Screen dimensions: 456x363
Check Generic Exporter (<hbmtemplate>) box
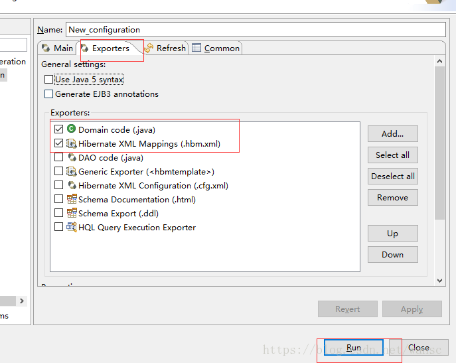click(x=59, y=171)
